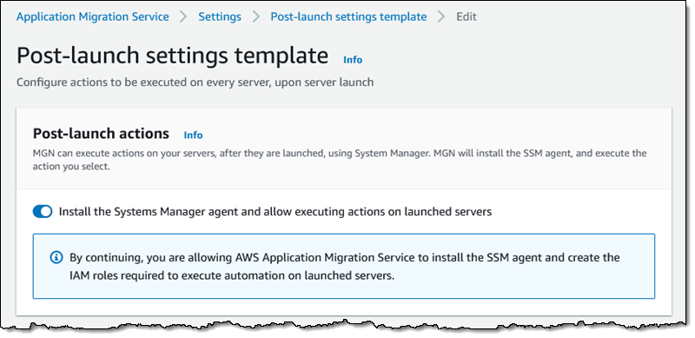The image size is (695, 338).
Task: Click the chevron before Edit breadcrumb
Action: click(441, 17)
